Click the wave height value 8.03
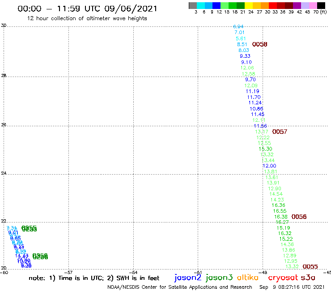The width and height of the screenshot is (331, 291). tap(244, 50)
